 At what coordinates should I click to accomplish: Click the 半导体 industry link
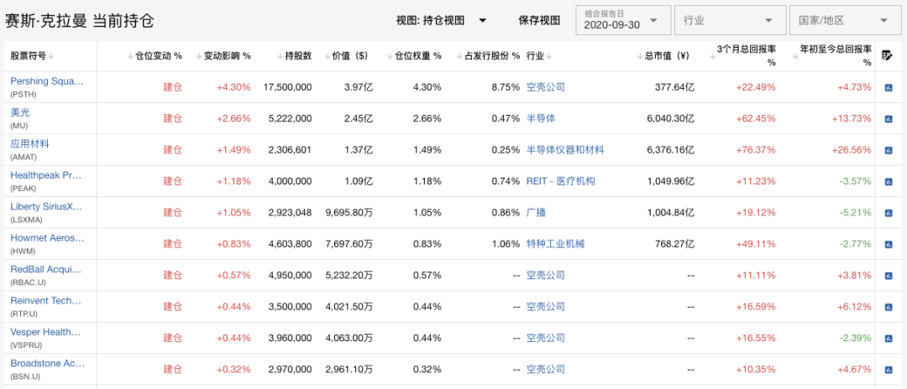click(541, 119)
